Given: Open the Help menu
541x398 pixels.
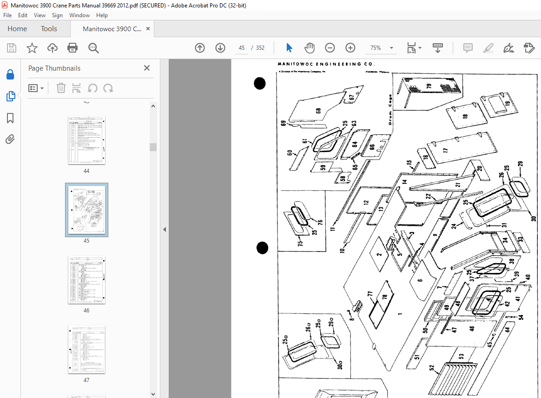Looking at the screenshot, I should pos(102,15).
